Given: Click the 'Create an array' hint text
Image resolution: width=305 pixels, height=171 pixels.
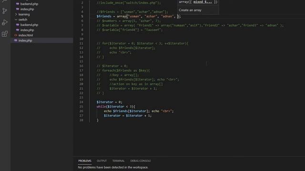Looking at the screenshot, I should 190,10.
